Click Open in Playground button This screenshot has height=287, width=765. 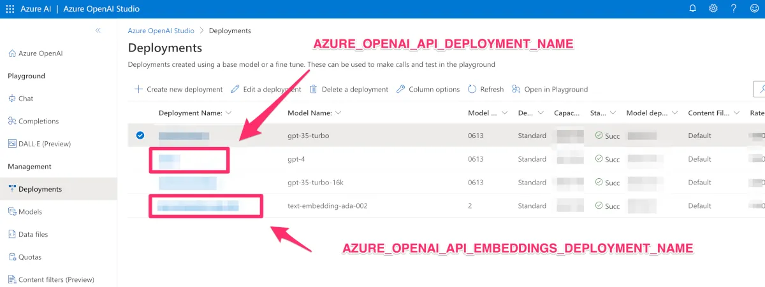coord(550,89)
